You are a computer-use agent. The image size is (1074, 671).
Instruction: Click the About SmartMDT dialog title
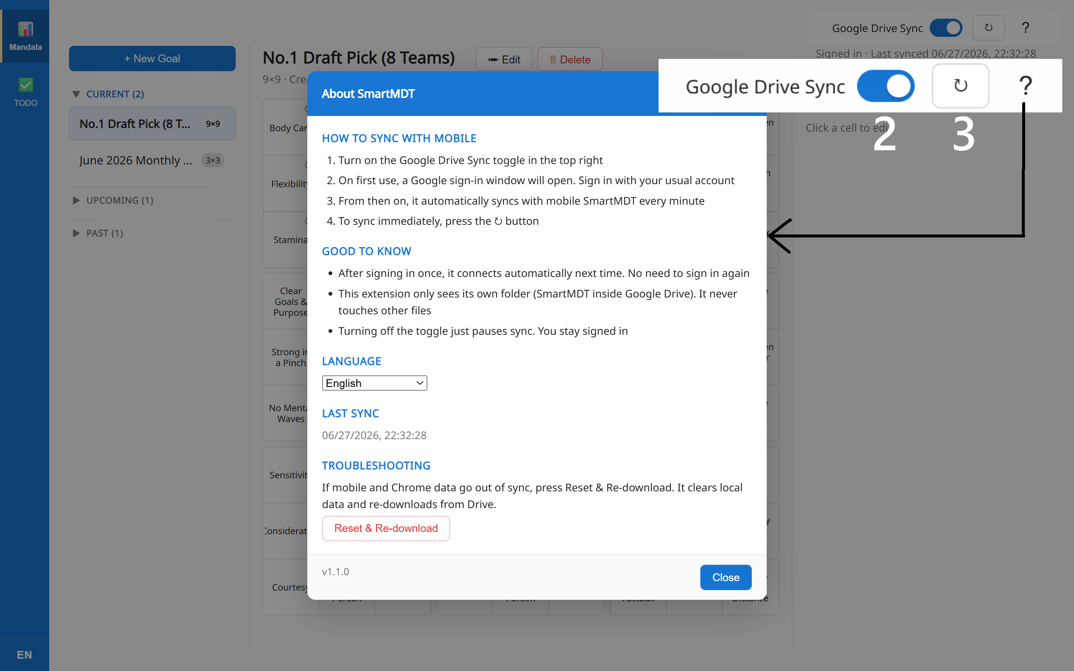[x=368, y=94]
